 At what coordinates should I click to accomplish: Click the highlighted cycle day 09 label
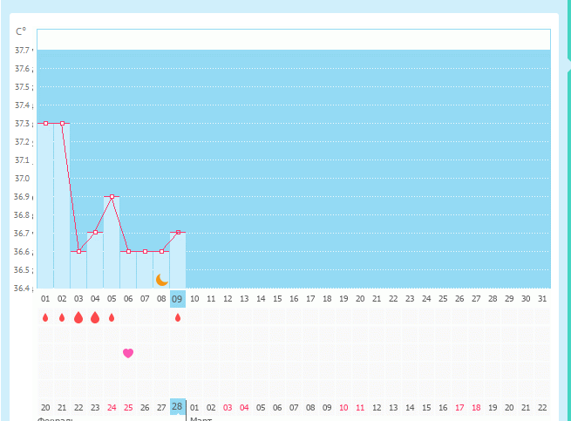tap(178, 298)
